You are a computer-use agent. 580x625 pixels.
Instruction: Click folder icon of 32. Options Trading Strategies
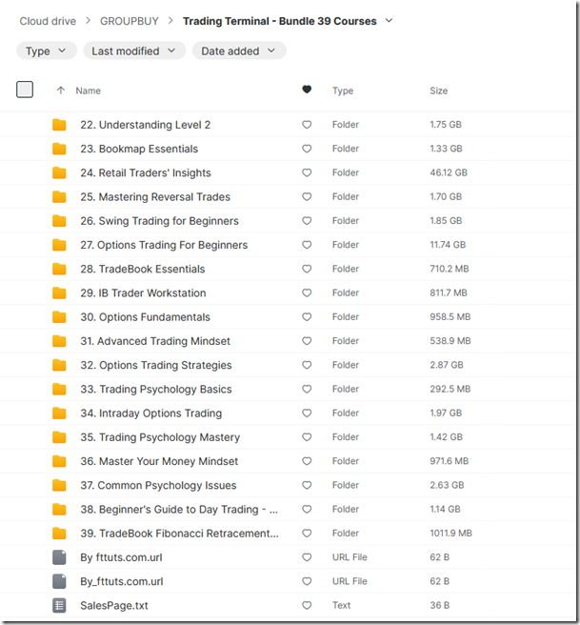pyautogui.click(x=59, y=365)
